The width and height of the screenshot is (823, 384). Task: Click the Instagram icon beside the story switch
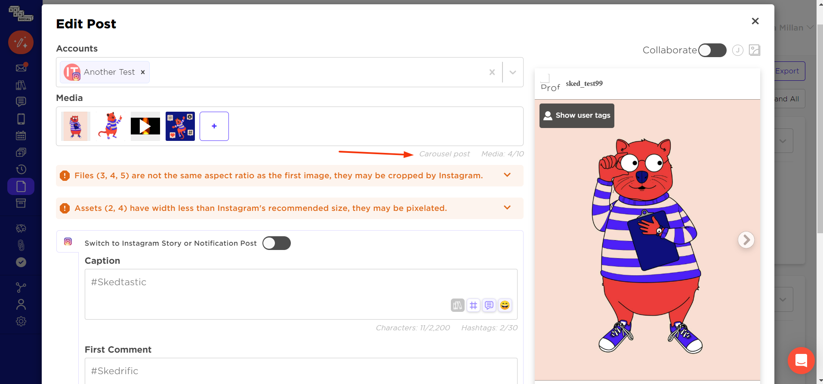(x=68, y=241)
